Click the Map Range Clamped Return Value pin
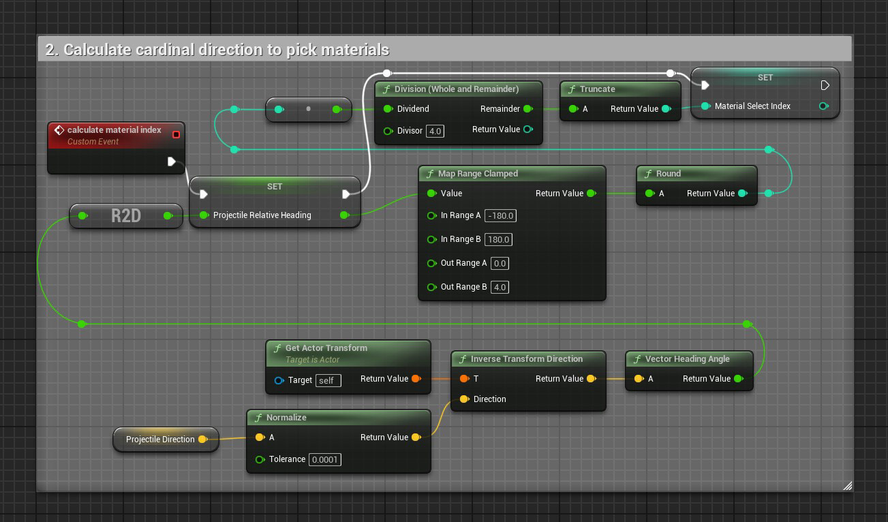Image resolution: width=888 pixels, height=522 pixels. click(x=591, y=194)
